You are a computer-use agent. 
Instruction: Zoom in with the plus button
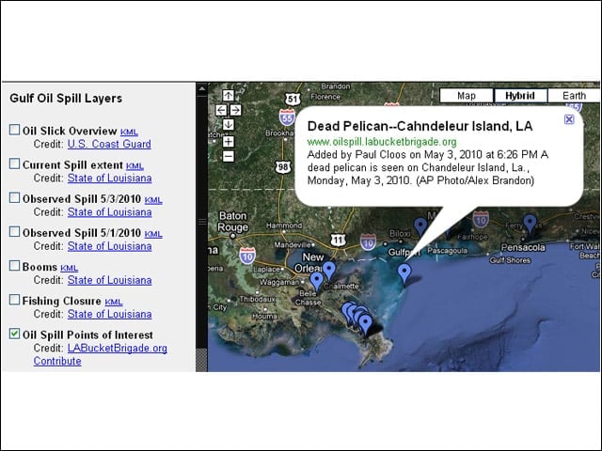point(229,142)
